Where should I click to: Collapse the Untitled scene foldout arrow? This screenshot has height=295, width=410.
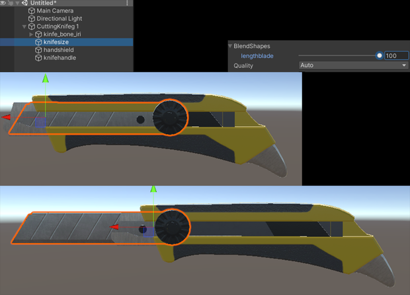coord(17,3)
